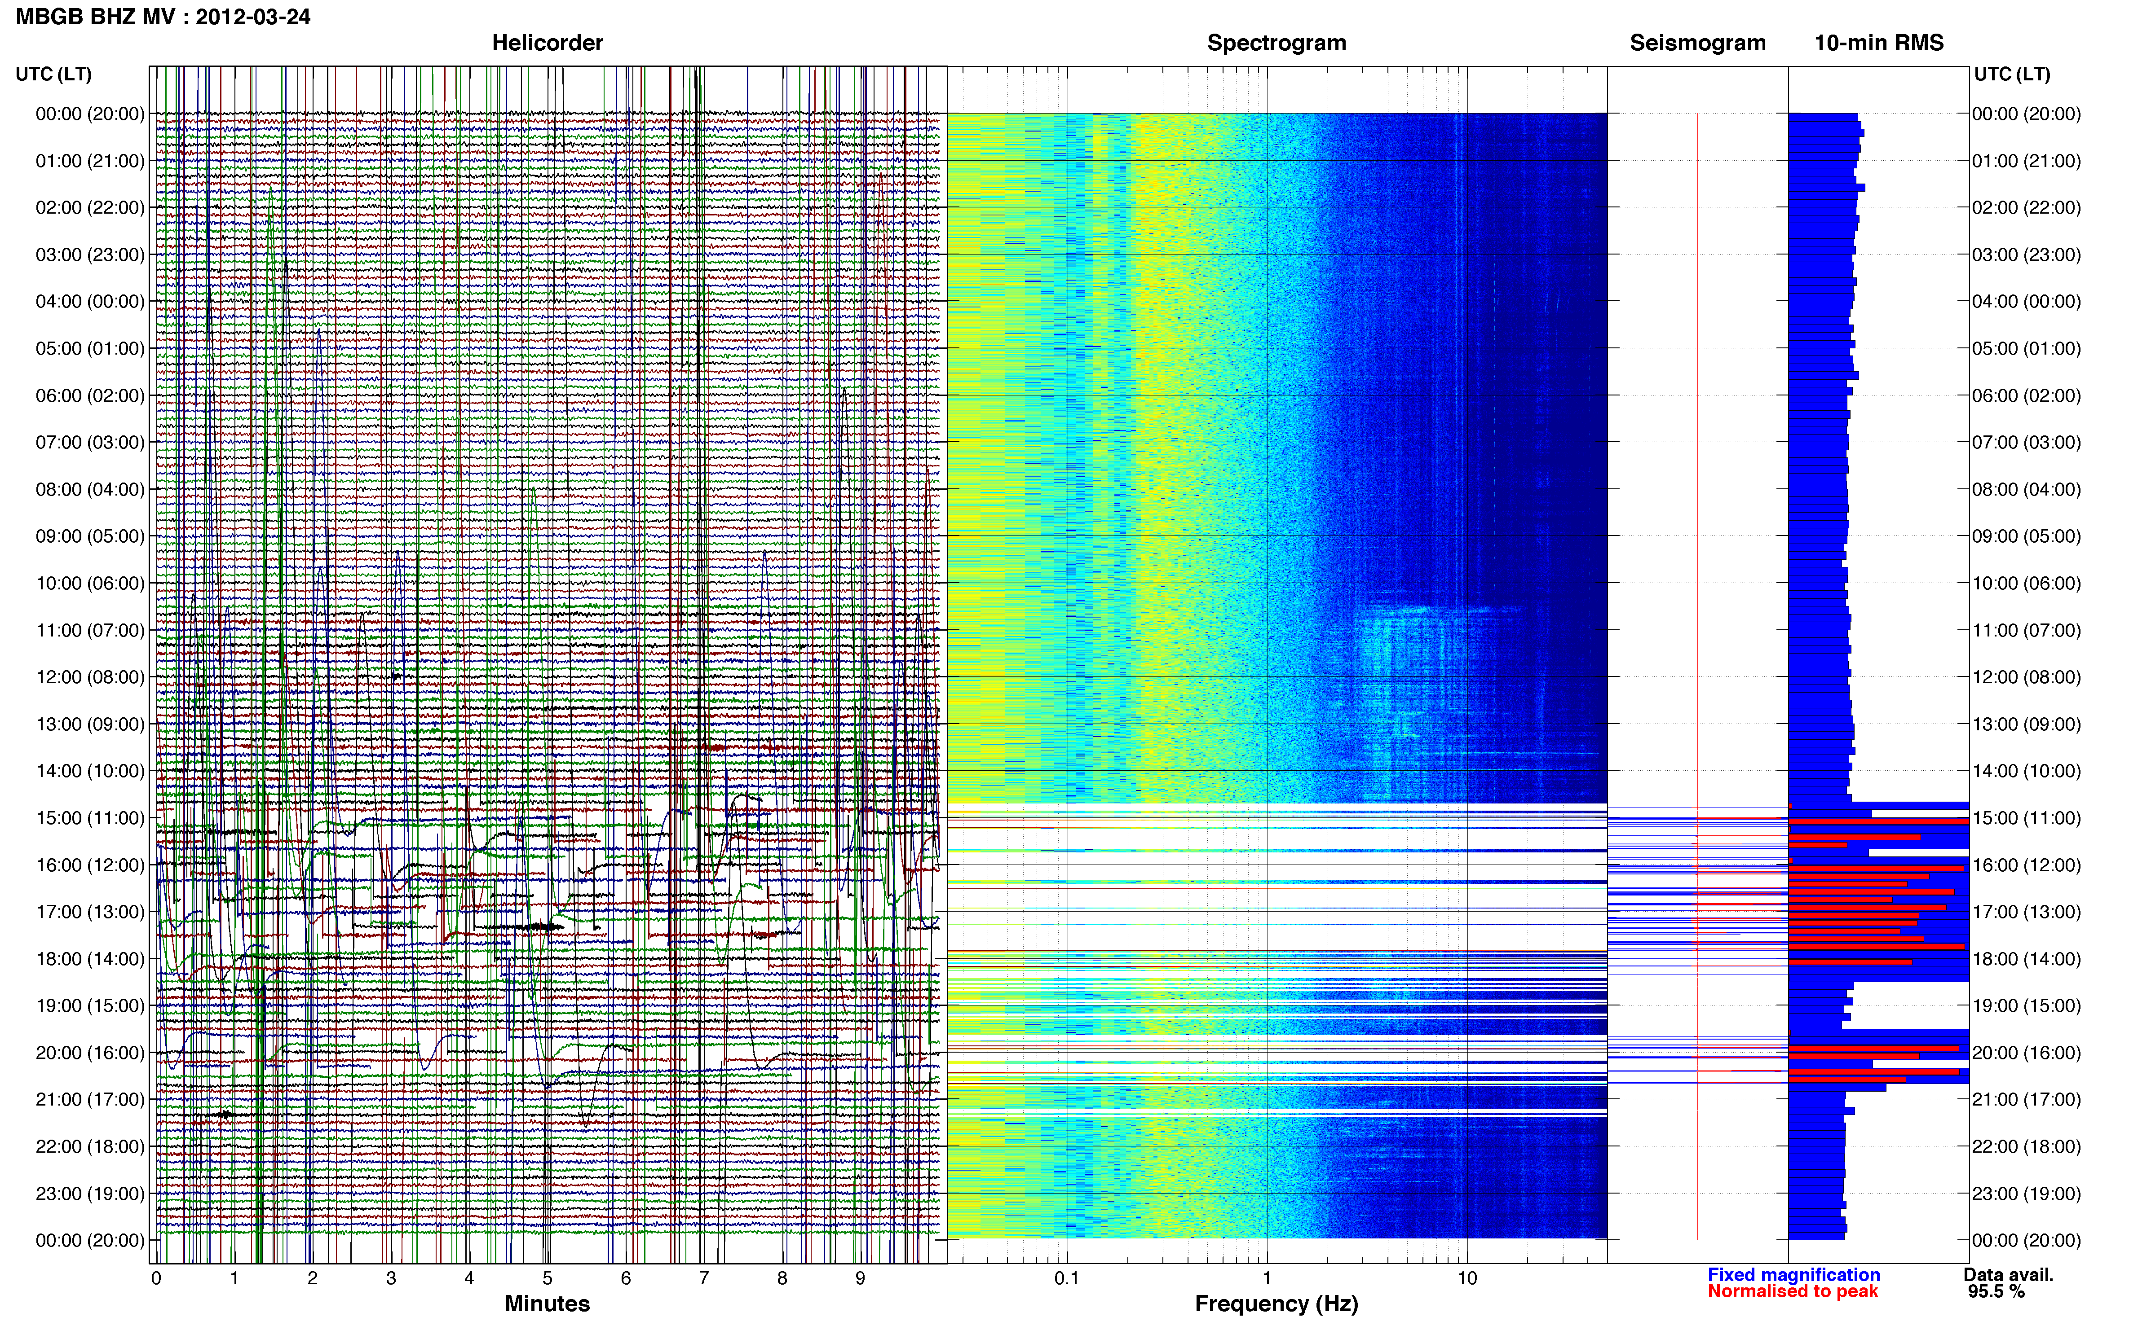Click the 'Seismogram' panel heading
The width and height of the screenshot is (2129, 1330).
[1698, 43]
